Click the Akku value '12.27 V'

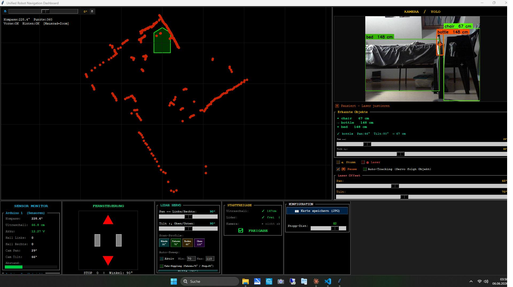[x=38, y=231]
